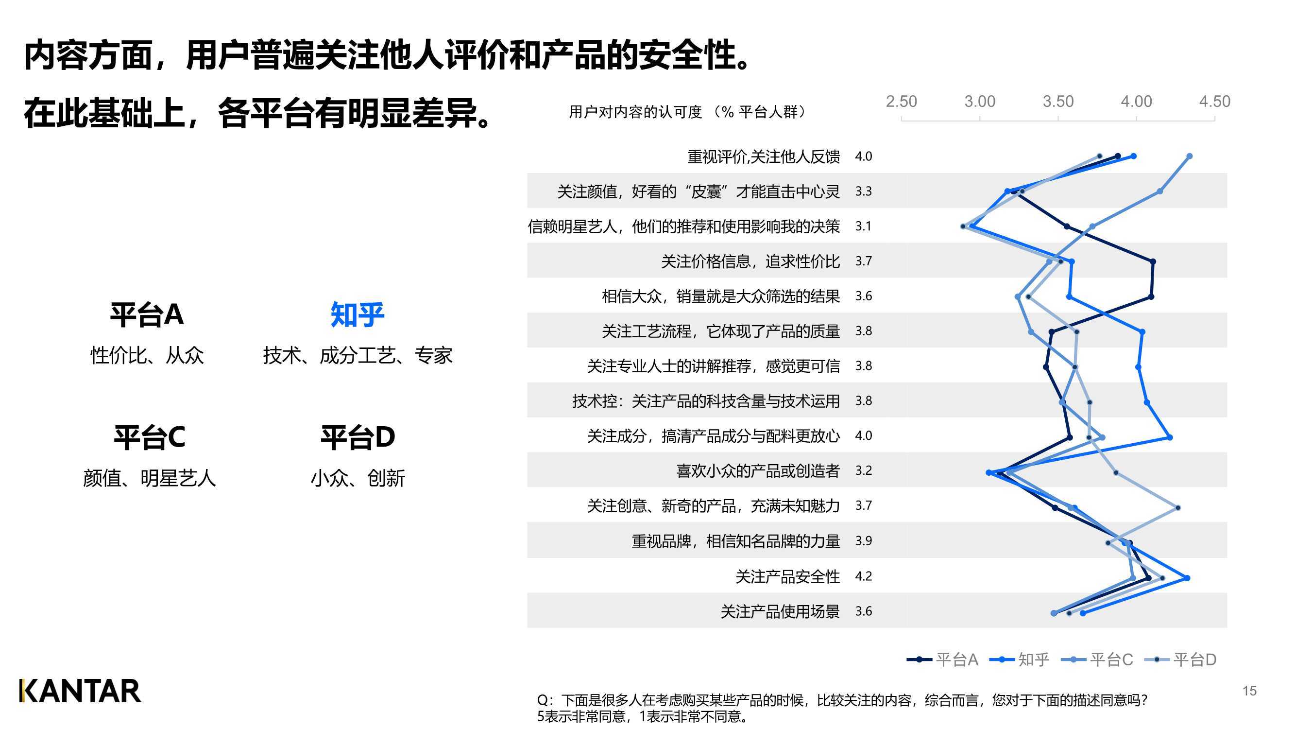Click the 平台A heading on the left
The height and width of the screenshot is (729, 1295).
[x=147, y=314]
